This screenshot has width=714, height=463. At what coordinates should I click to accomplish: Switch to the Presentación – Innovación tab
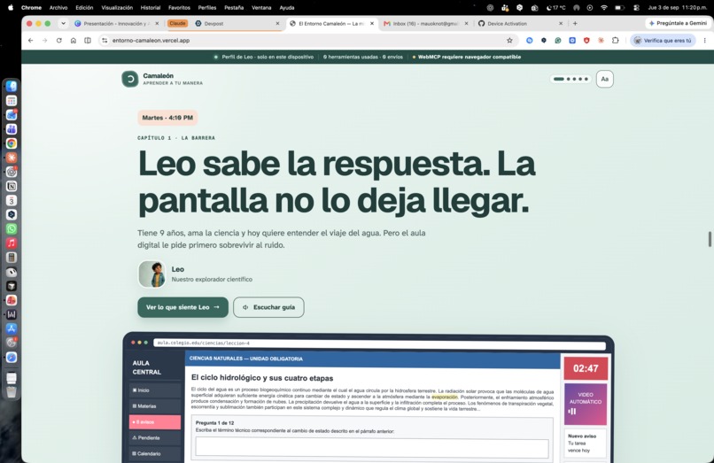[115, 23]
